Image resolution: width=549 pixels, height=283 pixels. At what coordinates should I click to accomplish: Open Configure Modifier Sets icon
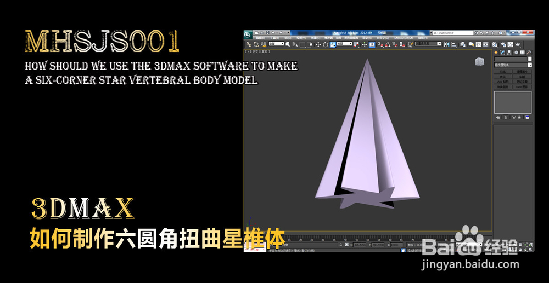point(527,118)
